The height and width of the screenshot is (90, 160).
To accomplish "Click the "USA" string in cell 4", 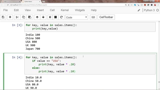I will (x=55, y=61).
